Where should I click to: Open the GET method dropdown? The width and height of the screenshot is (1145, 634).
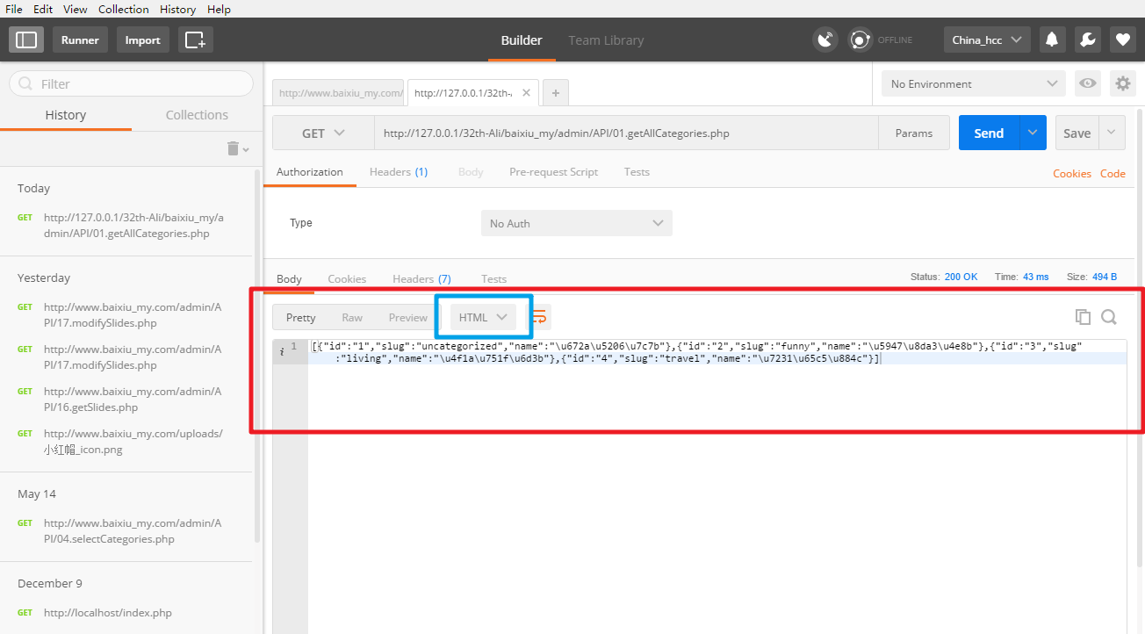[322, 133]
